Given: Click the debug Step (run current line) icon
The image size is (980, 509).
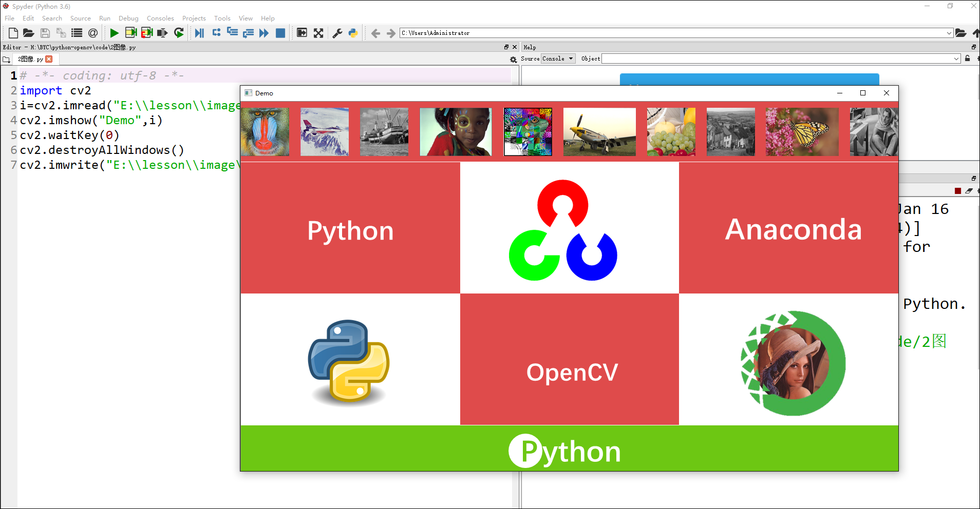Looking at the screenshot, I should coord(216,33).
